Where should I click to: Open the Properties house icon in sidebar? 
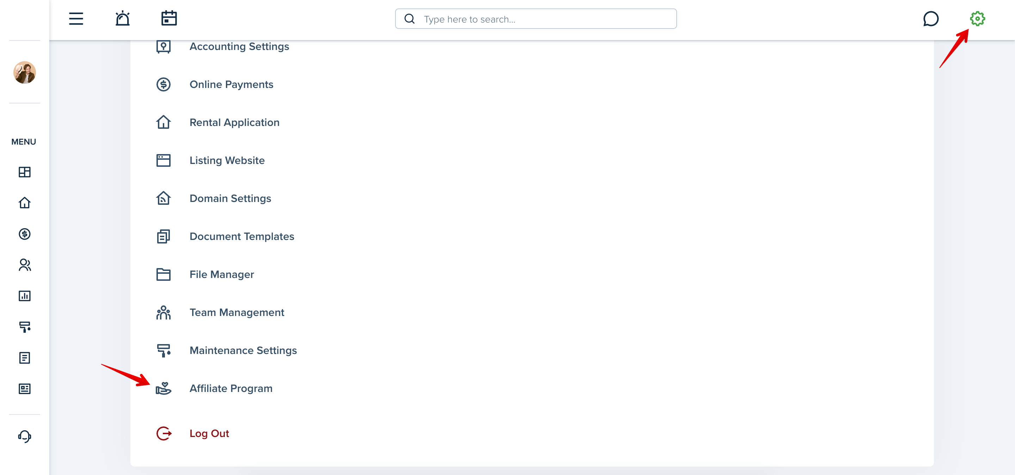point(24,203)
